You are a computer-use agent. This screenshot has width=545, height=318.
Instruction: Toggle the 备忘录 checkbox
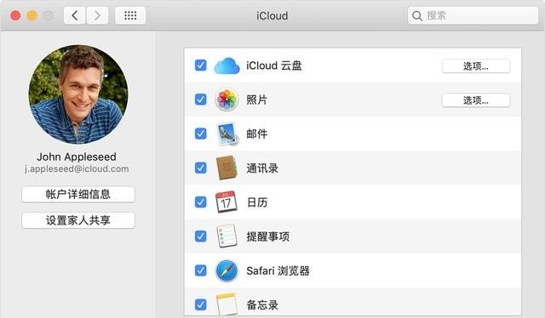point(201,304)
